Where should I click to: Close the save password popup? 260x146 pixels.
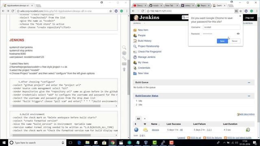240,16
